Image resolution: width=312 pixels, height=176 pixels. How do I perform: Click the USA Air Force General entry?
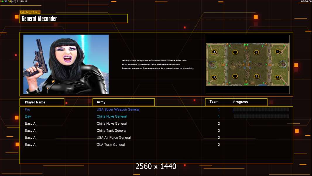click(x=114, y=138)
